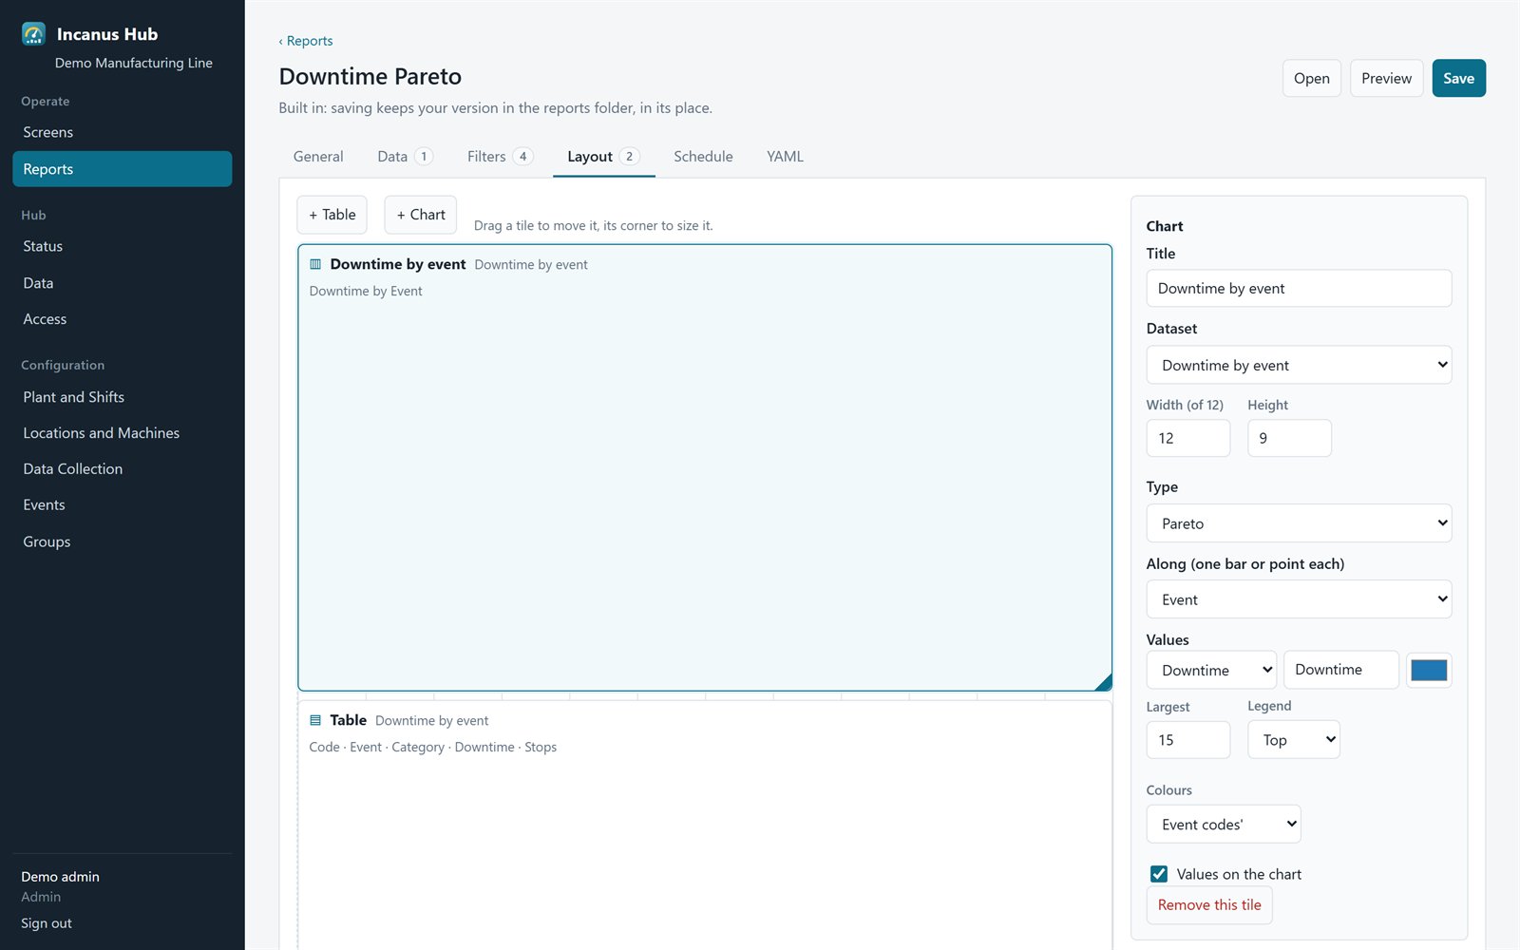
Task: Click the Largest input field showing 15
Action: coord(1187,740)
